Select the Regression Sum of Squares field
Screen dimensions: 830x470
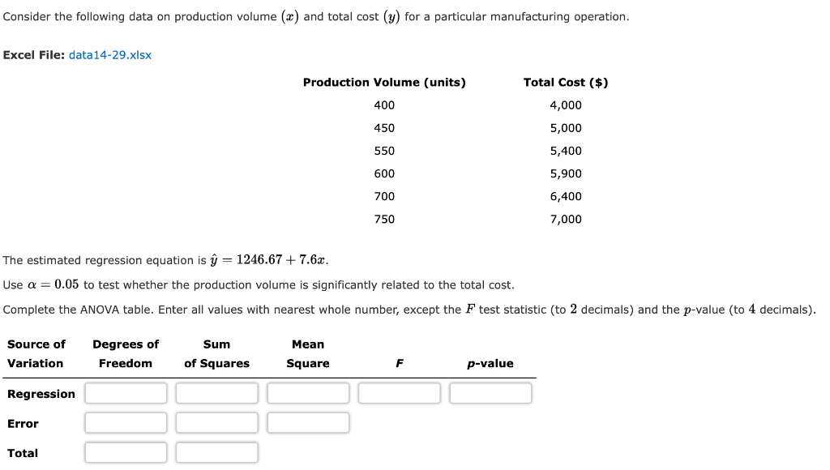click(x=216, y=393)
